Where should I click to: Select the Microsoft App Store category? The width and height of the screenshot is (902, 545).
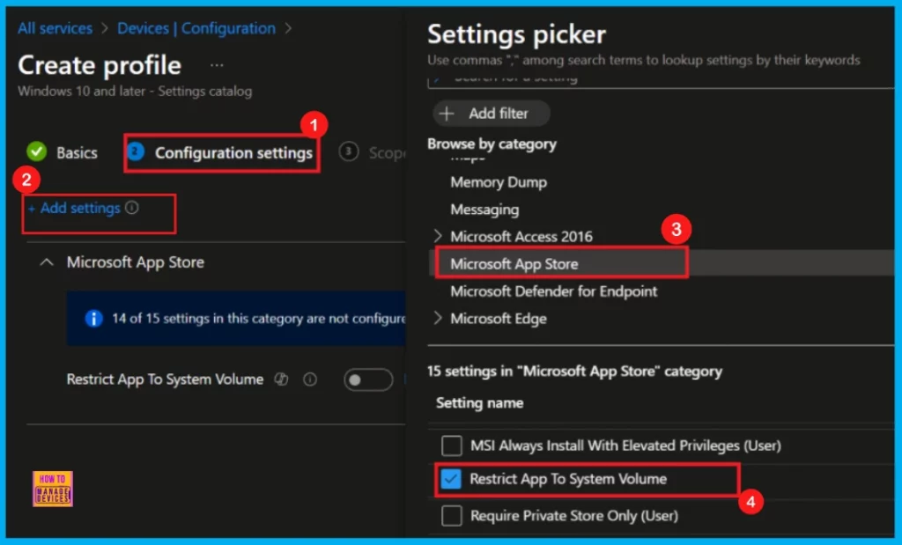tap(514, 264)
